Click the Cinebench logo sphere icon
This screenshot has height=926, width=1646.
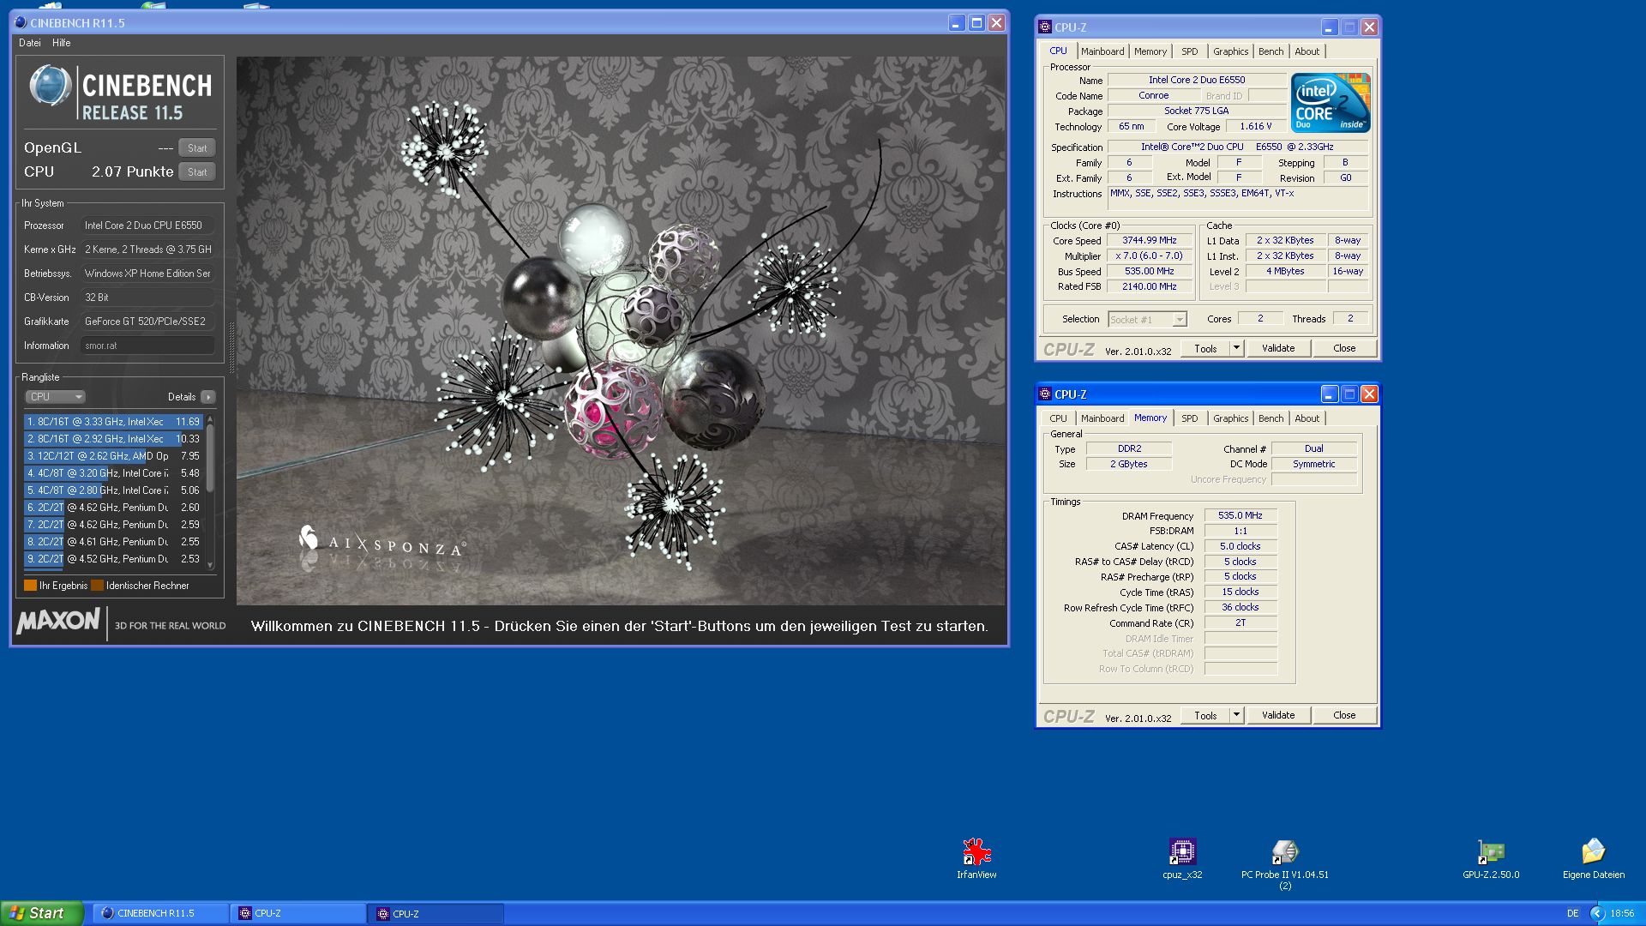[50, 87]
